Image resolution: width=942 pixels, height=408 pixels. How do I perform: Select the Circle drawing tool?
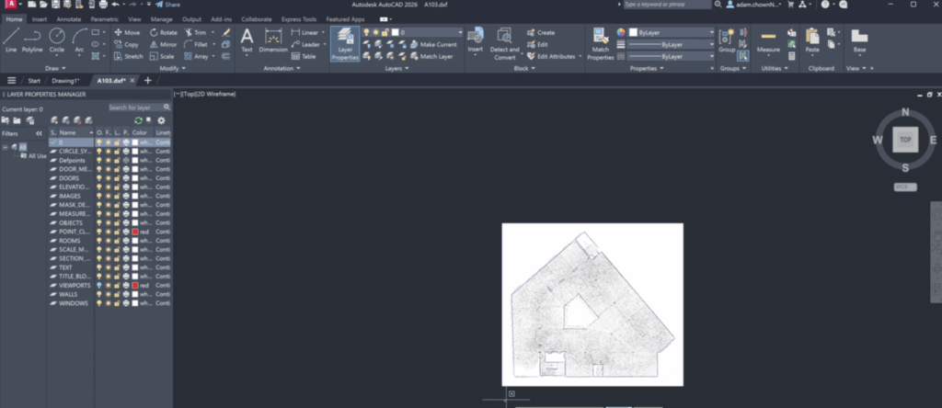[57, 40]
